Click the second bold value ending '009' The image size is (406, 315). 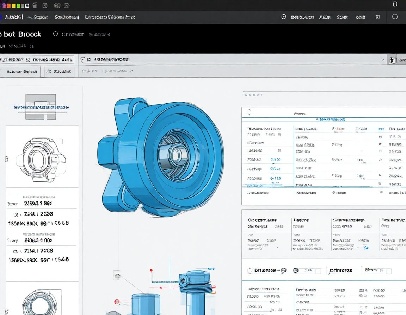38,240
